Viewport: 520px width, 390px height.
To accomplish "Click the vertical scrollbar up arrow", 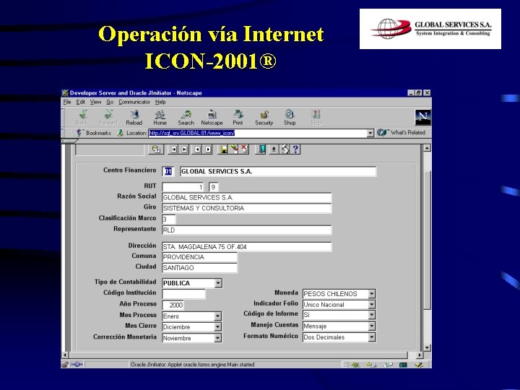I will pyautogui.click(x=427, y=148).
